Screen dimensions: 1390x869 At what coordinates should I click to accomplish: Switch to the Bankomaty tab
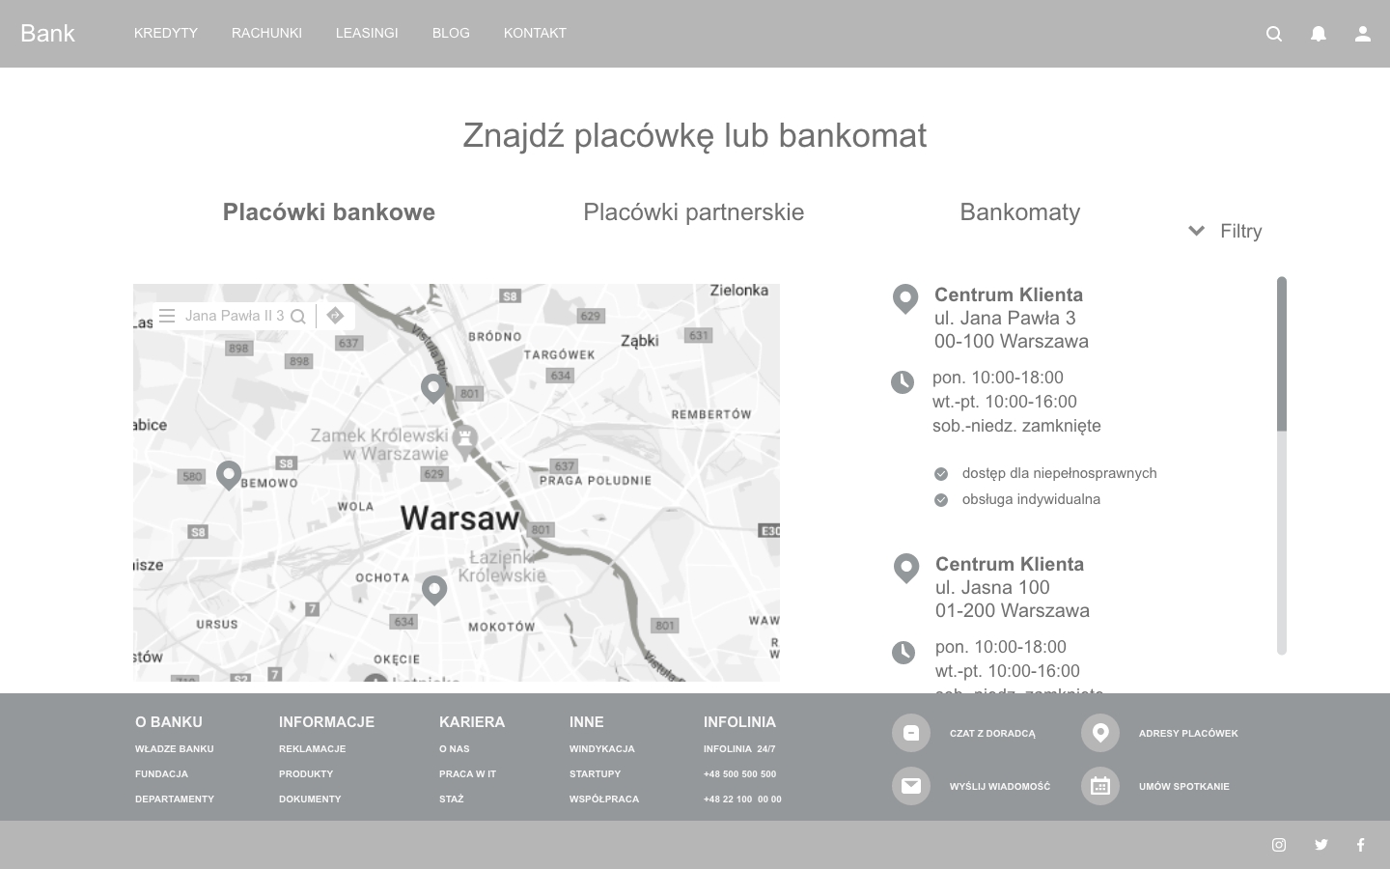pos(1019,212)
